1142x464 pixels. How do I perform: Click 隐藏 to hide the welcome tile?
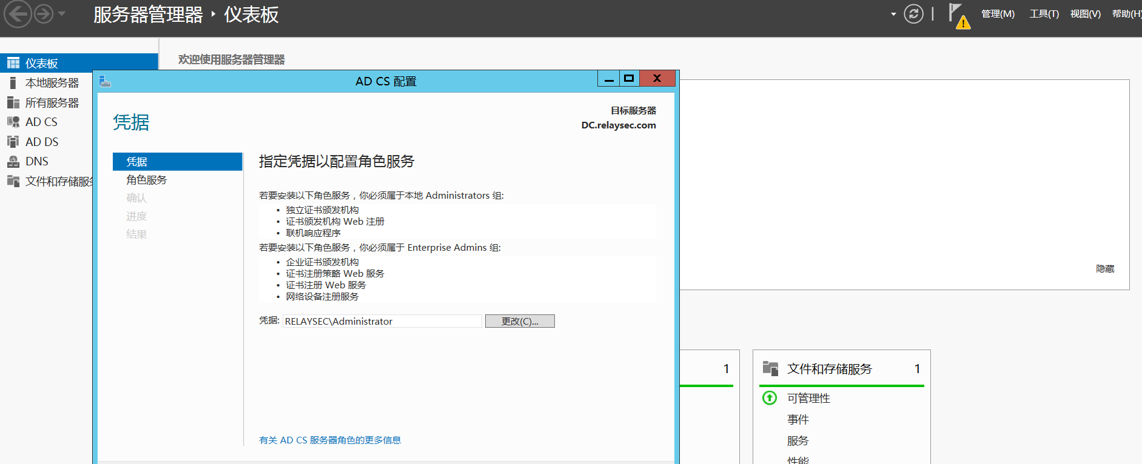(x=1105, y=269)
